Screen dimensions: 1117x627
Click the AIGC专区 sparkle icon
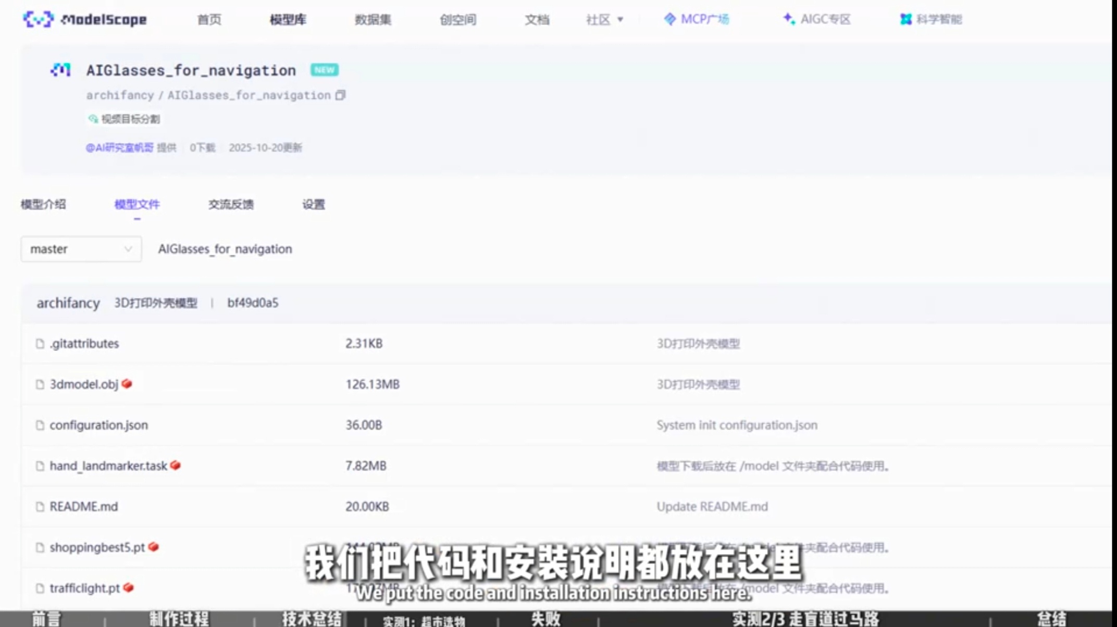[789, 19]
